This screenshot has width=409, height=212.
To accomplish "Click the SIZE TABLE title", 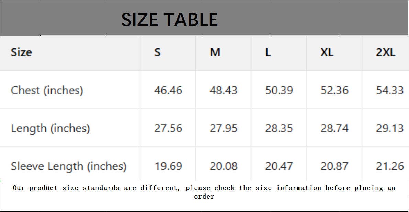I will pyautogui.click(x=169, y=20).
